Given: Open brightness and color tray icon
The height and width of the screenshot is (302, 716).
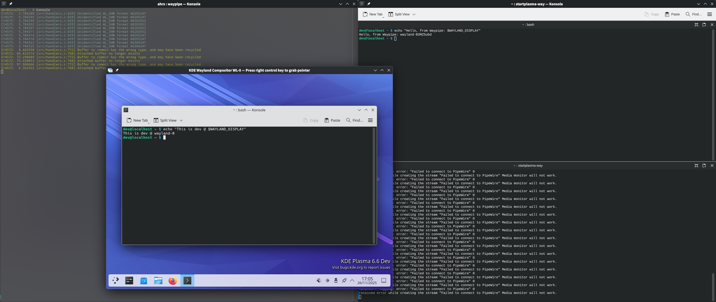Looking at the screenshot, I should [x=328, y=280].
